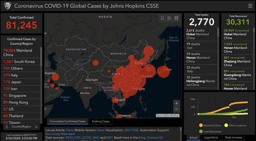256x141 pixels.
Task: Select South Korea in country list
Action: 21,62
